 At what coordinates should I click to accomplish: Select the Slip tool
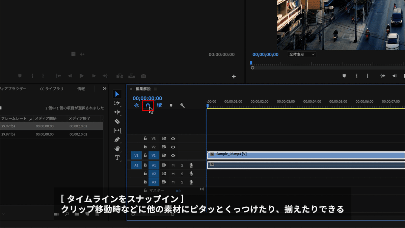tap(117, 130)
